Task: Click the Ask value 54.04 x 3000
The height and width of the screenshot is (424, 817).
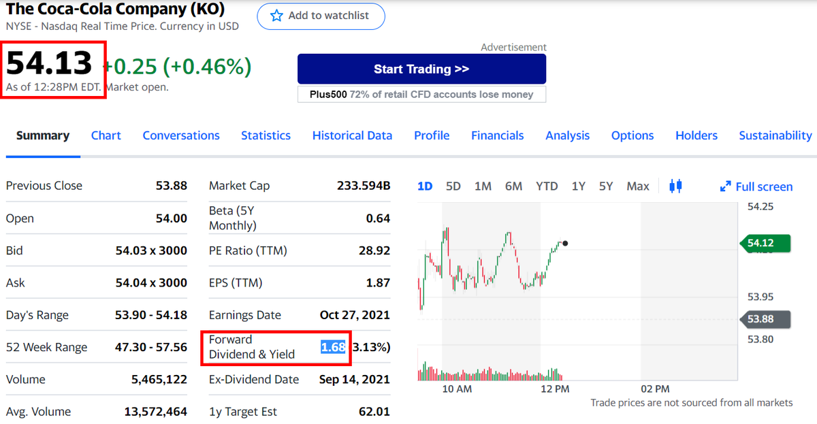Action: click(x=151, y=282)
